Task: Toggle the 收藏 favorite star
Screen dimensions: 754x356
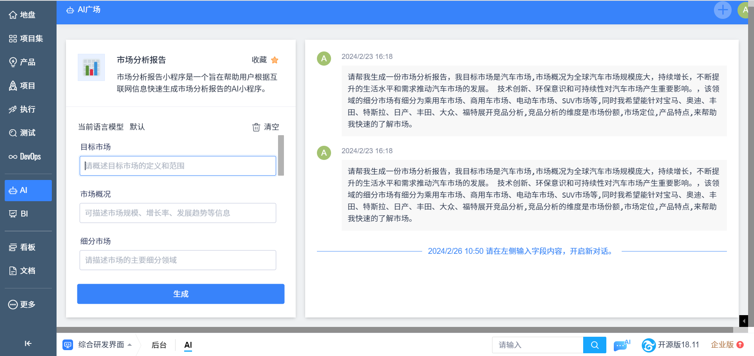Action: 275,60
